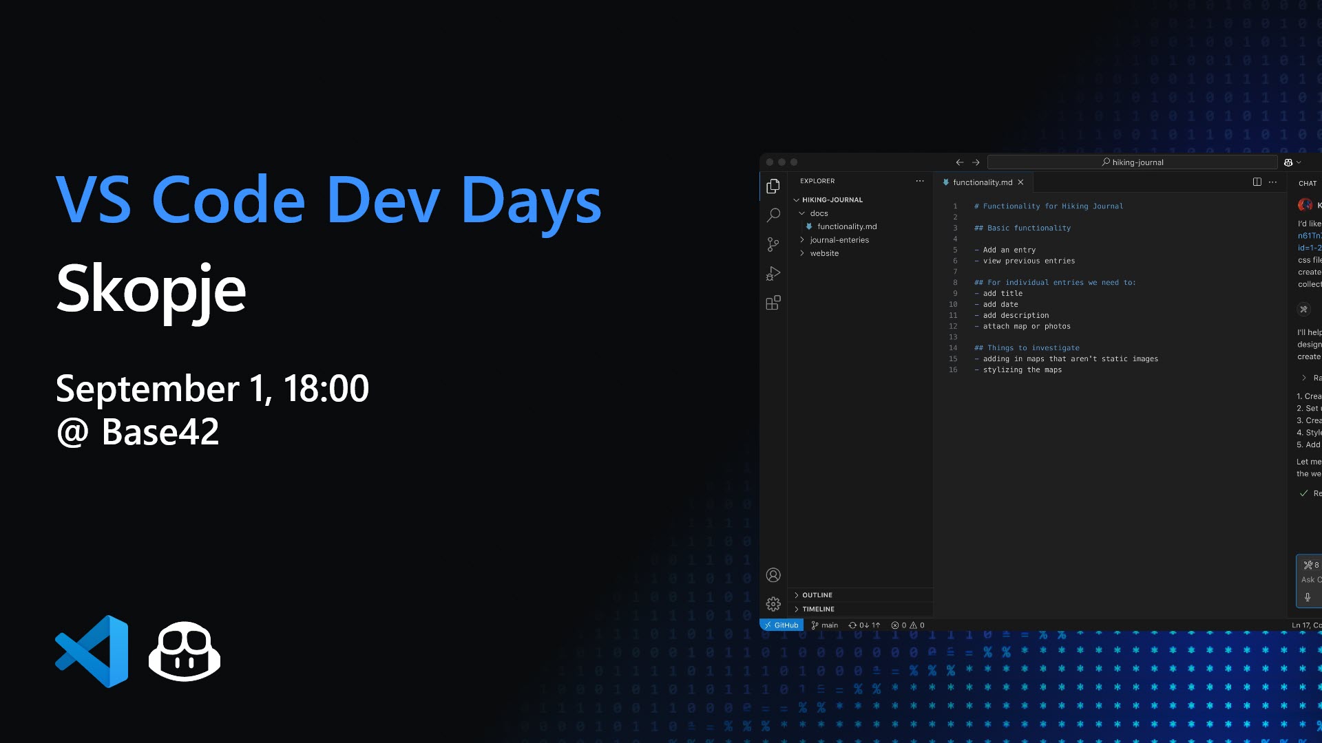Click the '## Basic functionality' heading line
The image size is (1322, 743).
pos(1022,228)
